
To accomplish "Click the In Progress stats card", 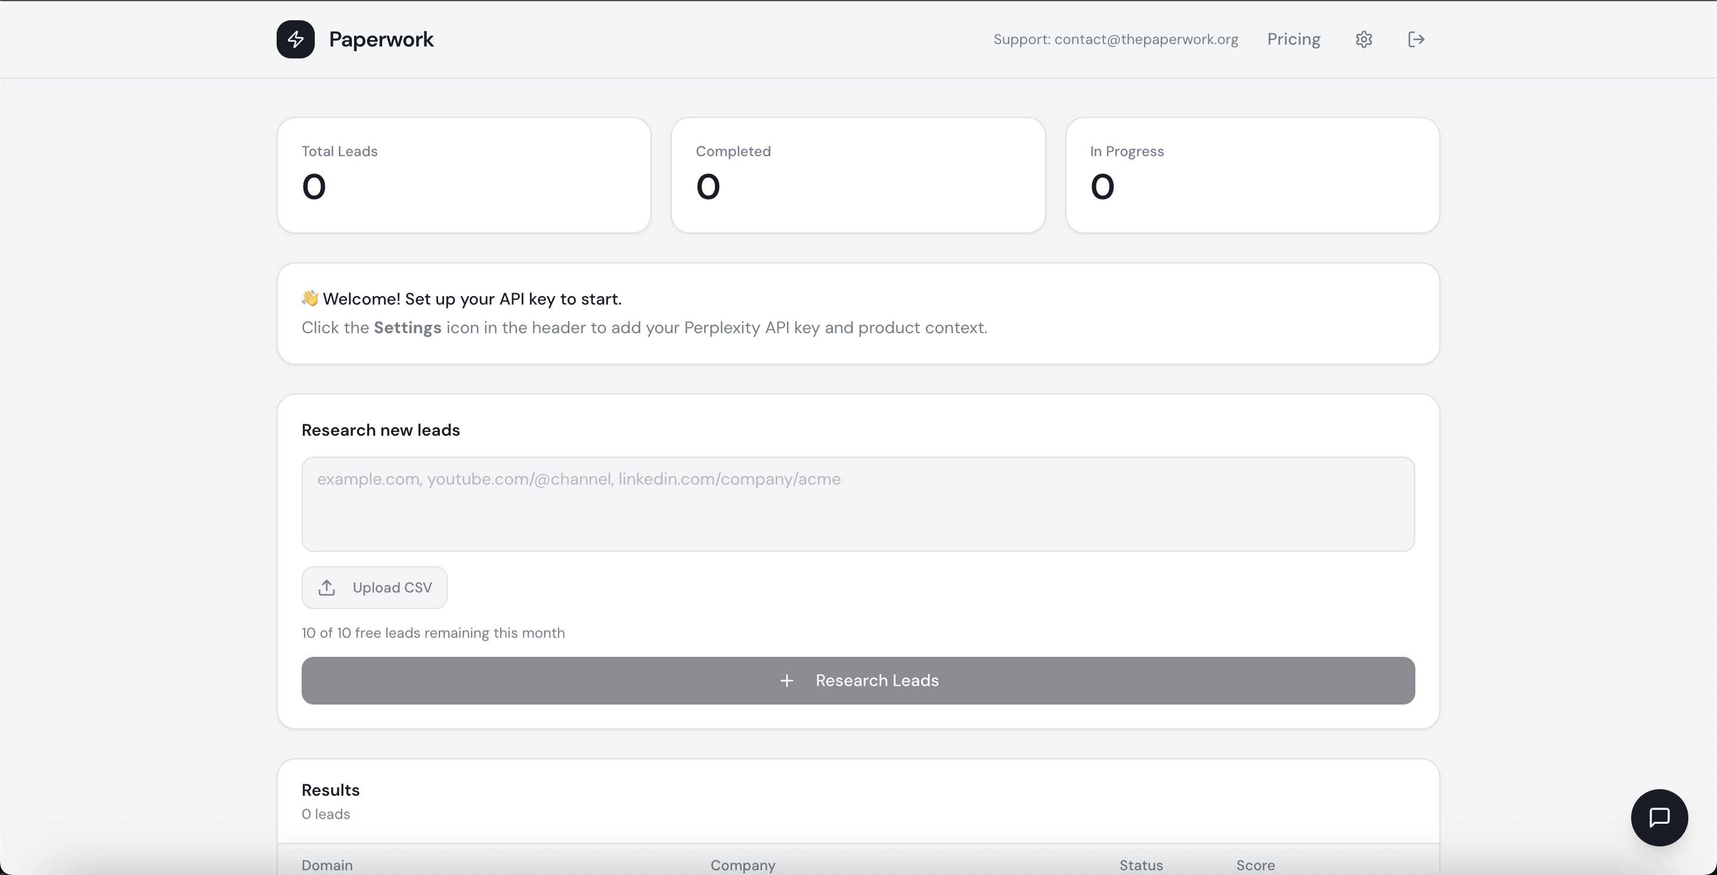I will click(x=1252, y=175).
